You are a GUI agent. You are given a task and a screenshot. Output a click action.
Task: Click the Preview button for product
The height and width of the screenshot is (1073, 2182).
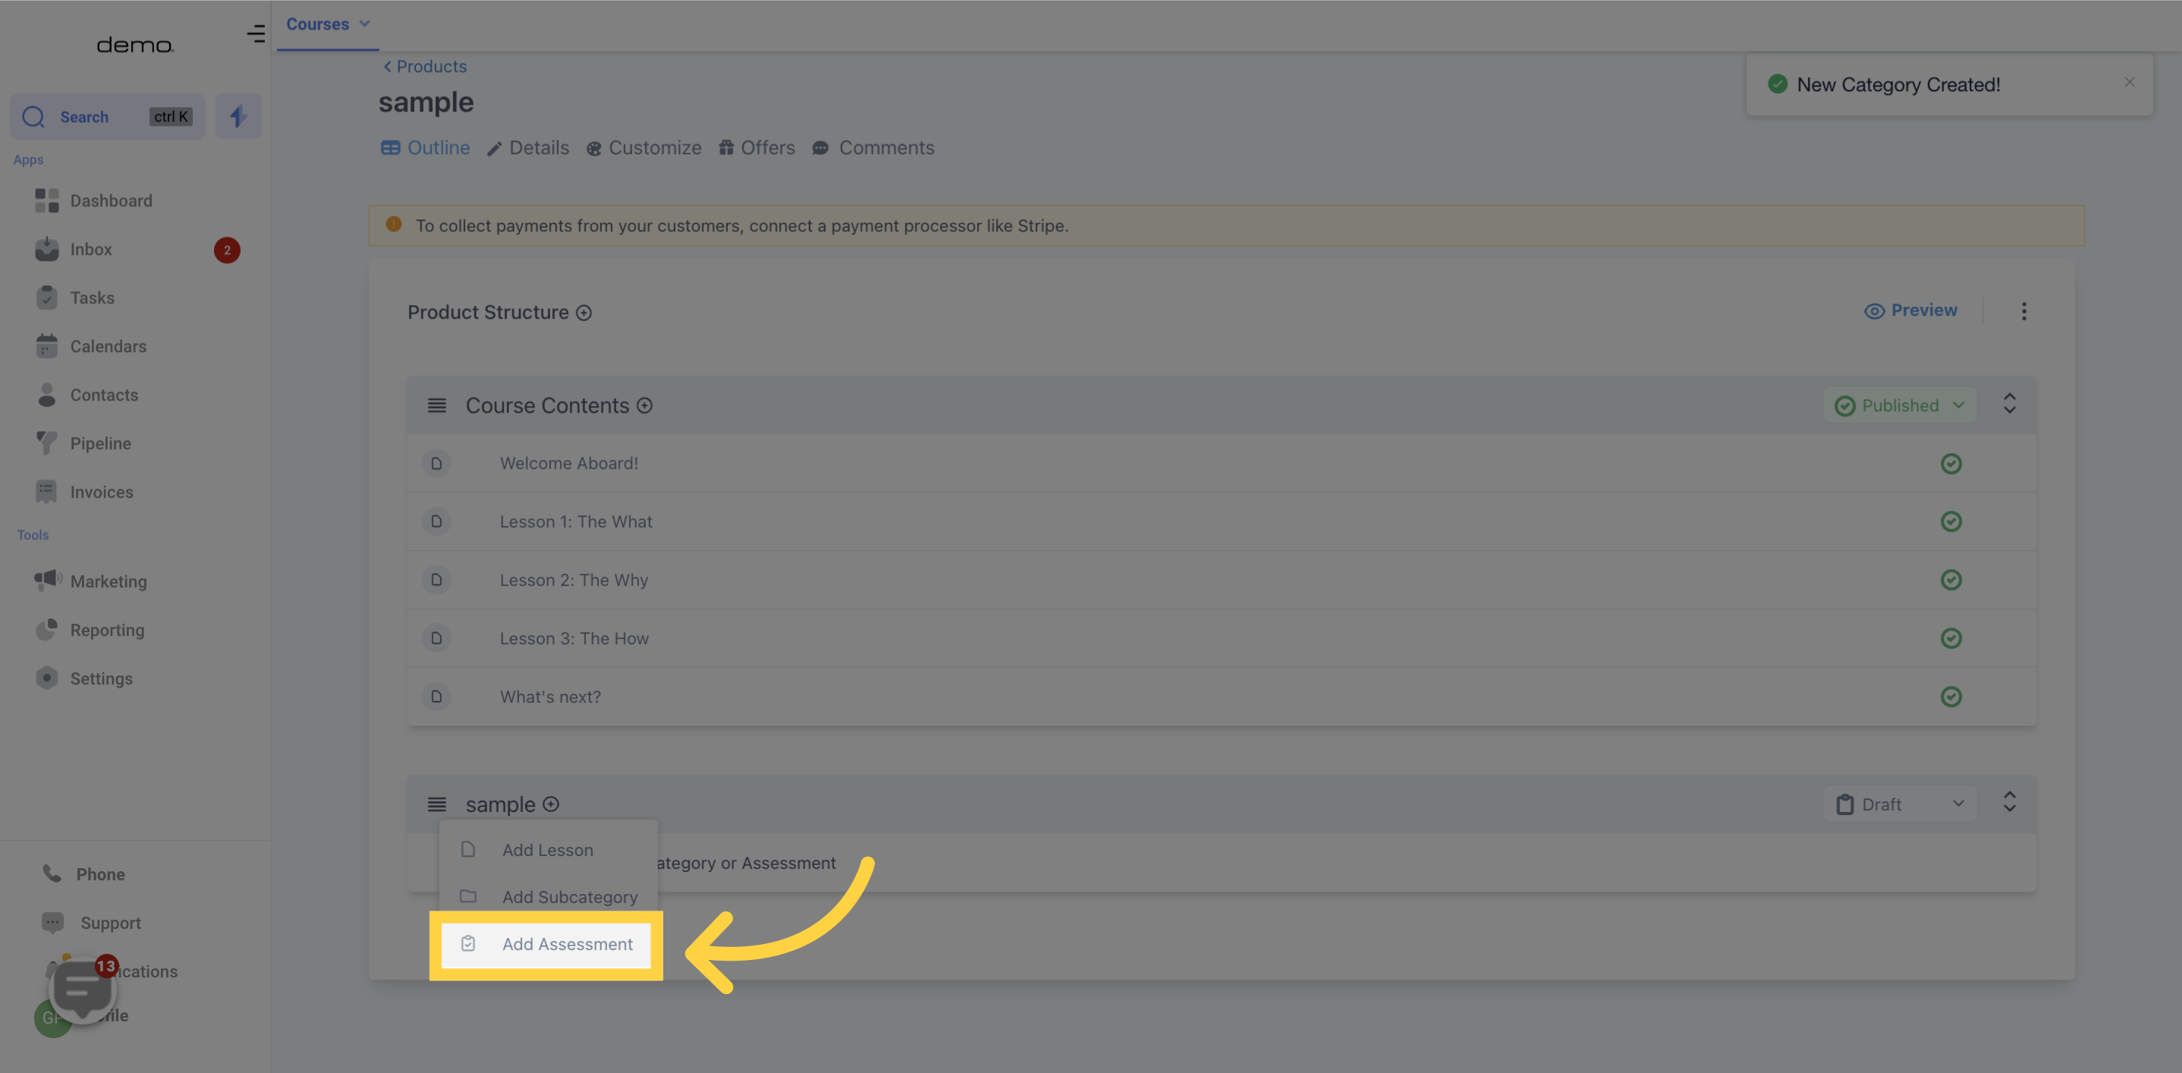(1910, 310)
